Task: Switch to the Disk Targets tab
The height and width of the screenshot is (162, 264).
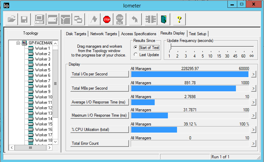Action: point(76,34)
